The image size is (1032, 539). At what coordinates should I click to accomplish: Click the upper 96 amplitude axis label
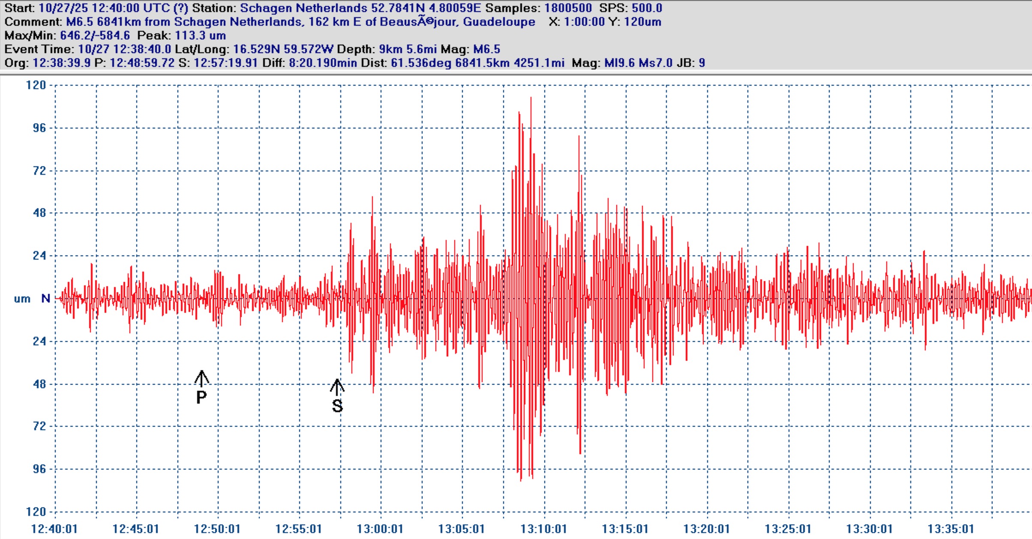tap(39, 128)
